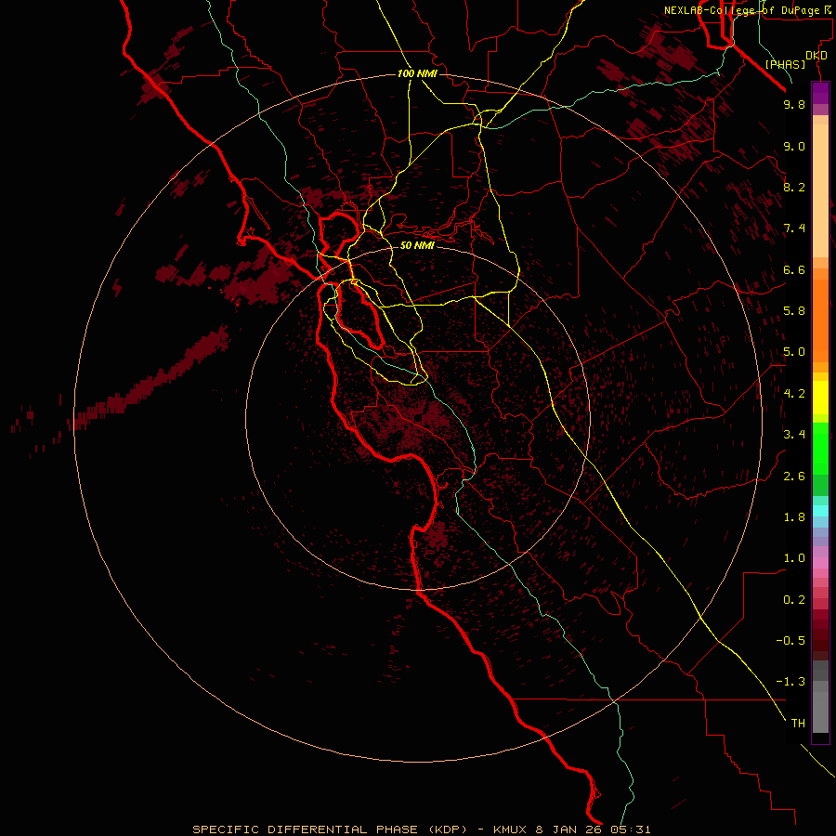The height and width of the screenshot is (836, 836).
Task: Click the KMUX 8 JAN 26 05:31 timestamp
Action: coord(572,829)
